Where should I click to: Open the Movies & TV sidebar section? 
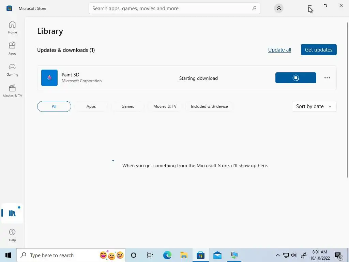click(12, 91)
